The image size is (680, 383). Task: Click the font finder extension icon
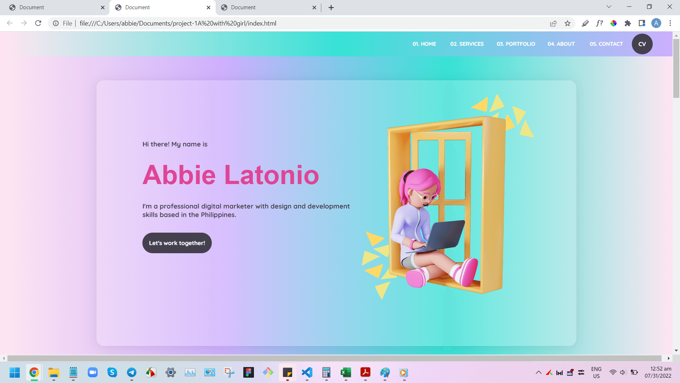click(599, 23)
